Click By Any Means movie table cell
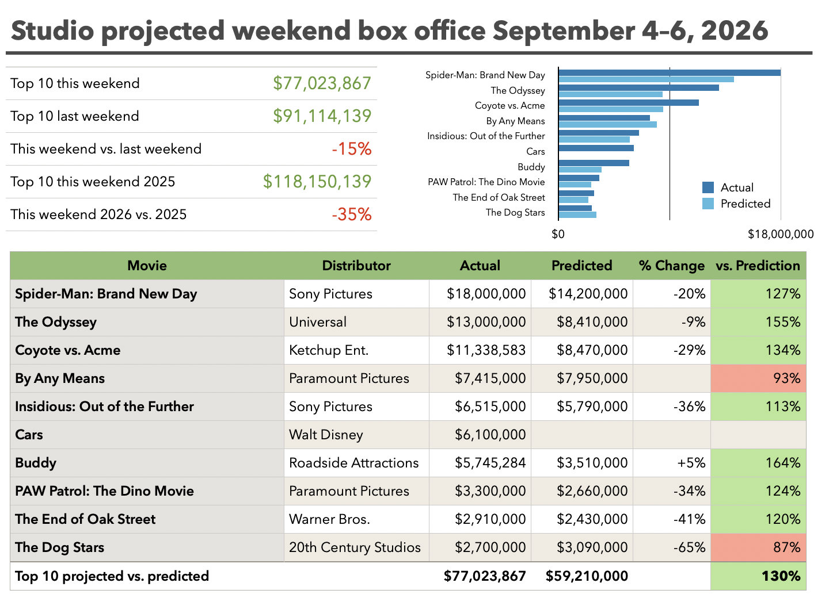 point(147,378)
